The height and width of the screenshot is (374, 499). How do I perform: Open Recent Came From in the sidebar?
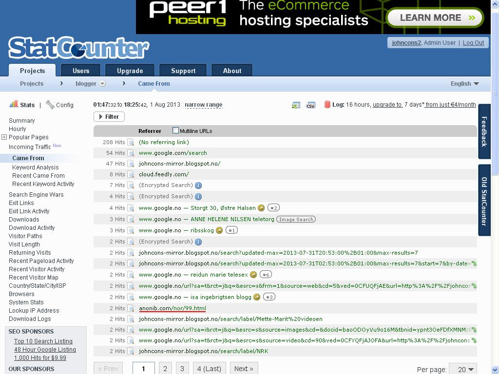coord(38,175)
